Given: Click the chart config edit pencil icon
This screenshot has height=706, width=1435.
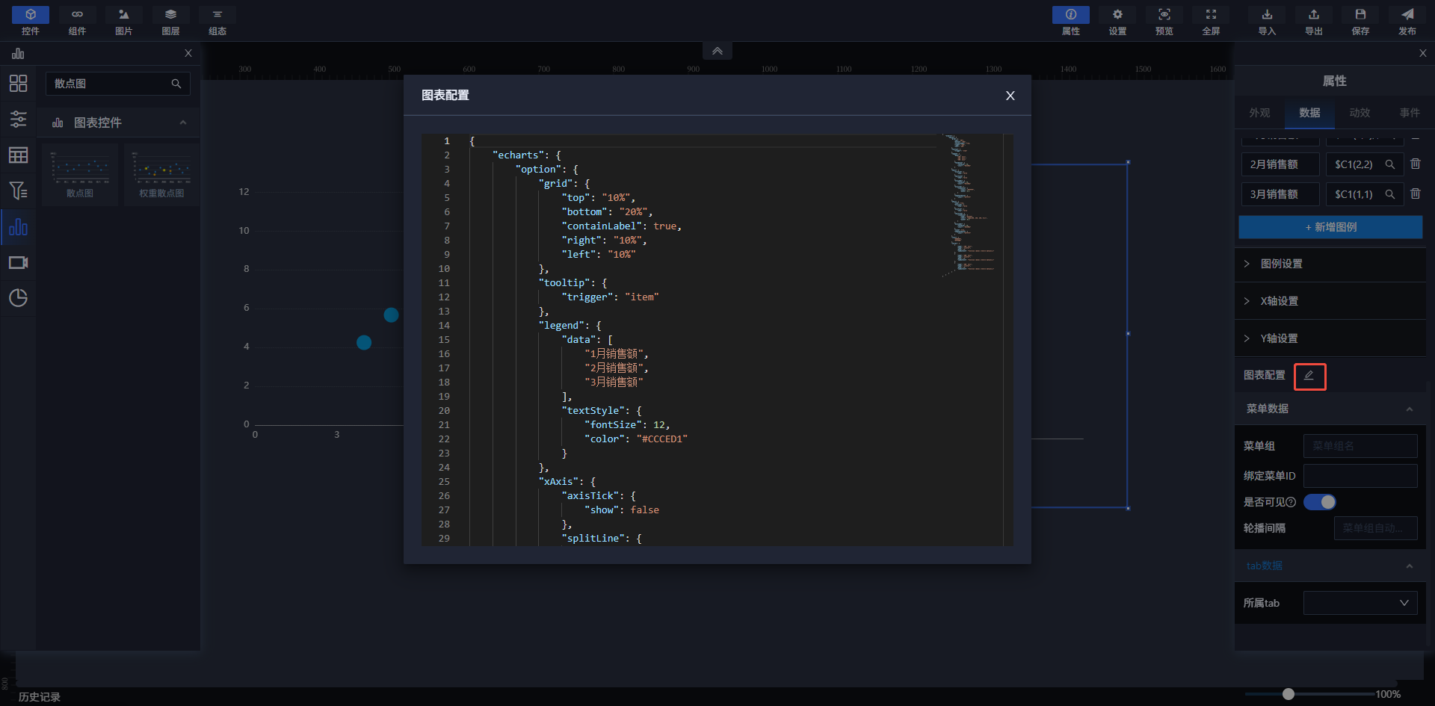Looking at the screenshot, I should point(1309,376).
